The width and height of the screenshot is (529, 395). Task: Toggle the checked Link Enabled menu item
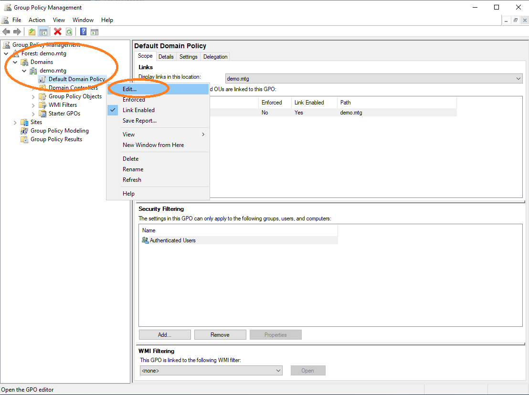[138, 110]
